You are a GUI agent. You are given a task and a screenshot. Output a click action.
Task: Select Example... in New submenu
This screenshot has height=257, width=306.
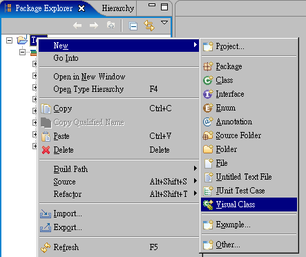pyautogui.click(x=249, y=225)
